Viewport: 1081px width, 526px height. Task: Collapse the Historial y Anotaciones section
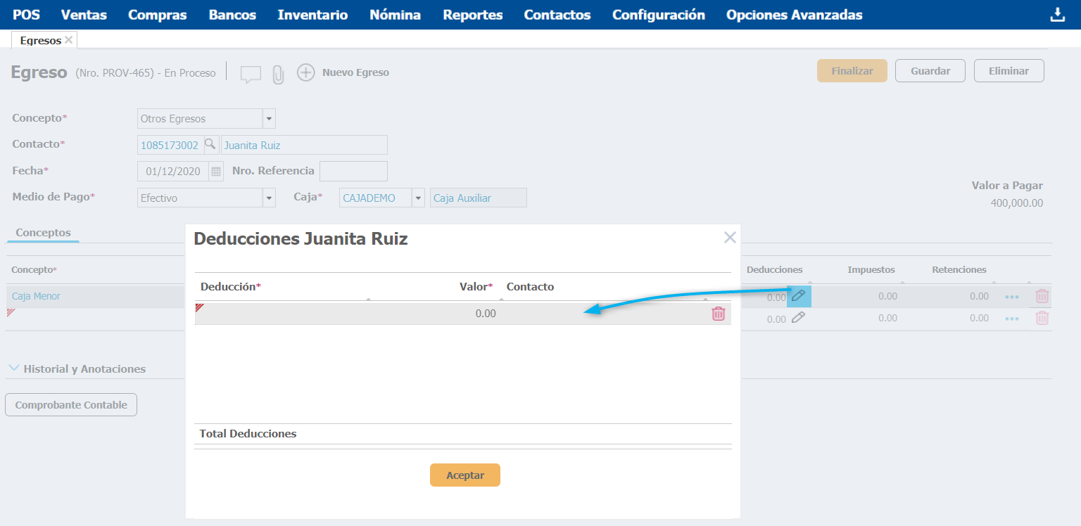click(x=14, y=368)
